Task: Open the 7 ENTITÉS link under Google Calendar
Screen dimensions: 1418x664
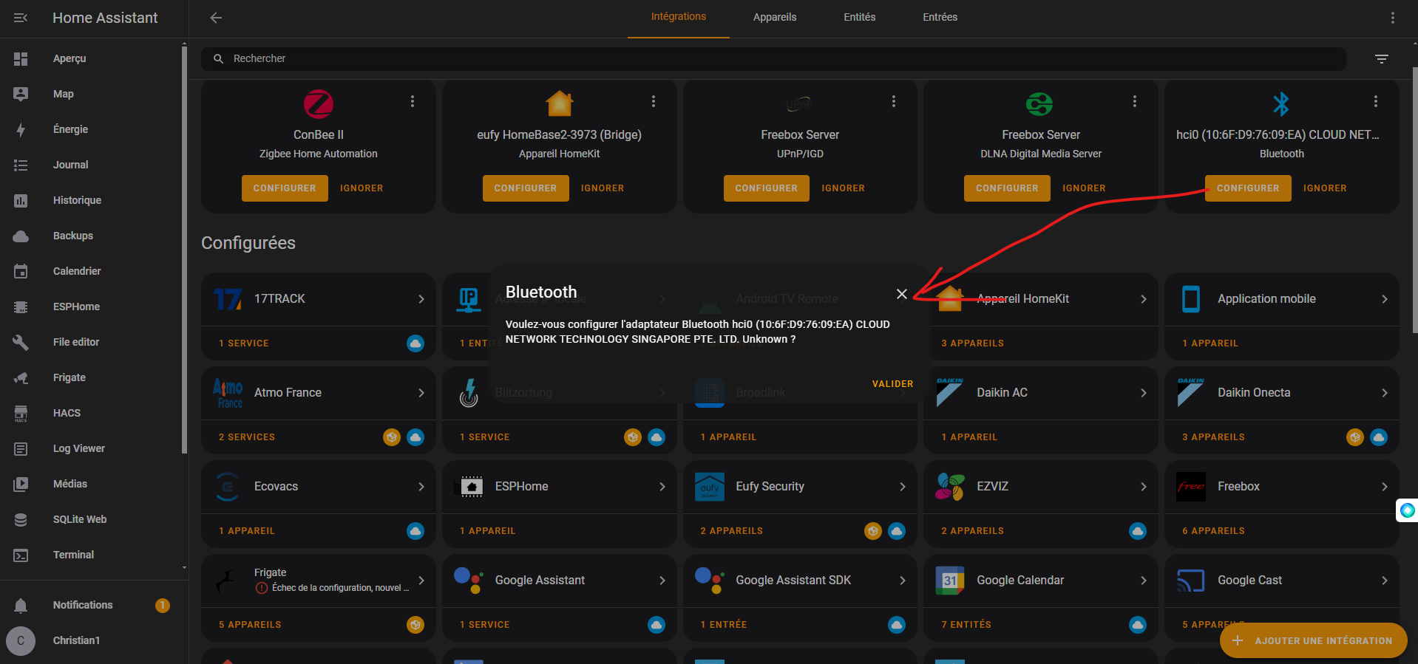Action: coord(966,625)
